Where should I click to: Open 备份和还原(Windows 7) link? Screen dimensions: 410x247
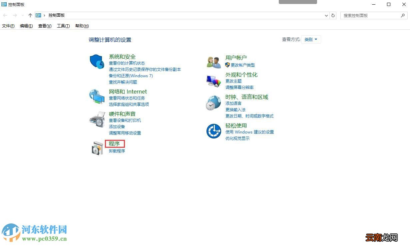pyautogui.click(x=131, y=76)
